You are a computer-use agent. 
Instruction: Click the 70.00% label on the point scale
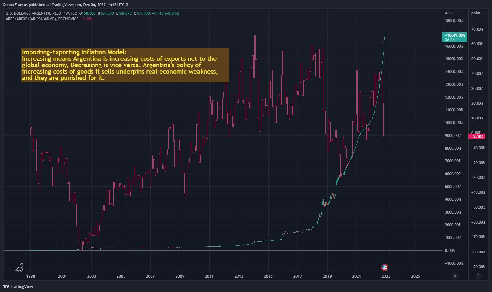point(477,29)
